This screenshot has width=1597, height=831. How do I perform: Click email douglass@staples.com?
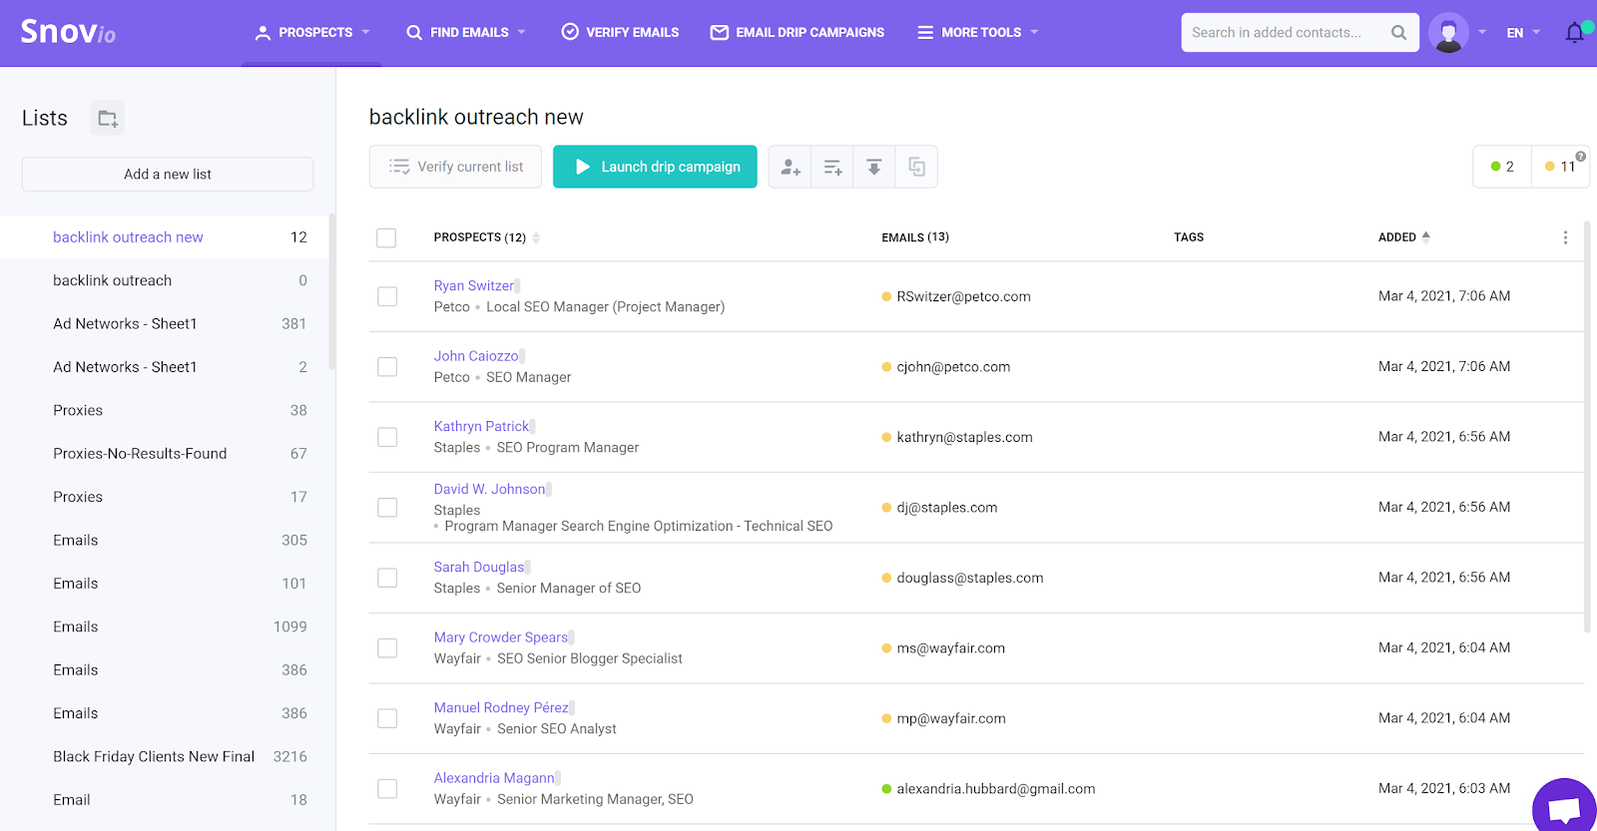[x=970, y=578]
